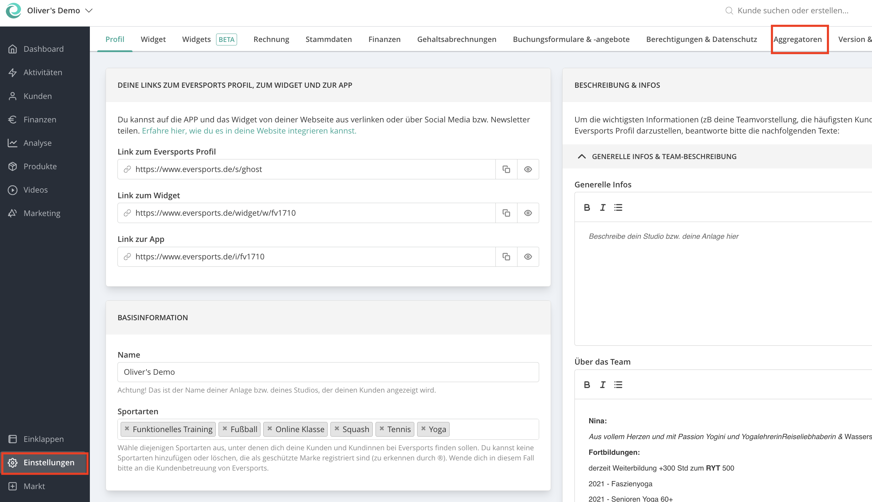Toggle bold in Generelle Infos editor
Image resolution: width=872 pixels, height=502 pixels.
587,207
